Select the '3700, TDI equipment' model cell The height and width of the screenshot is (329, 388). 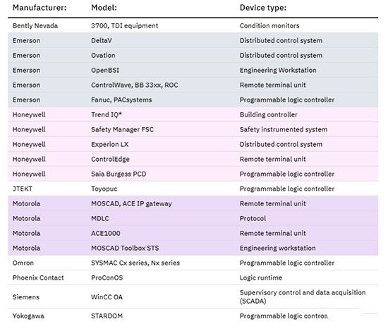tap(124, 25)
